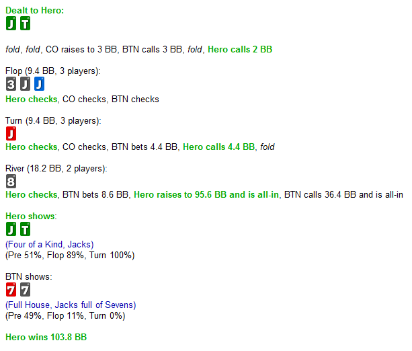Click the 'Hero wins 103.8 BB' text
Viewport: 412px width, 351px height.
46,336
